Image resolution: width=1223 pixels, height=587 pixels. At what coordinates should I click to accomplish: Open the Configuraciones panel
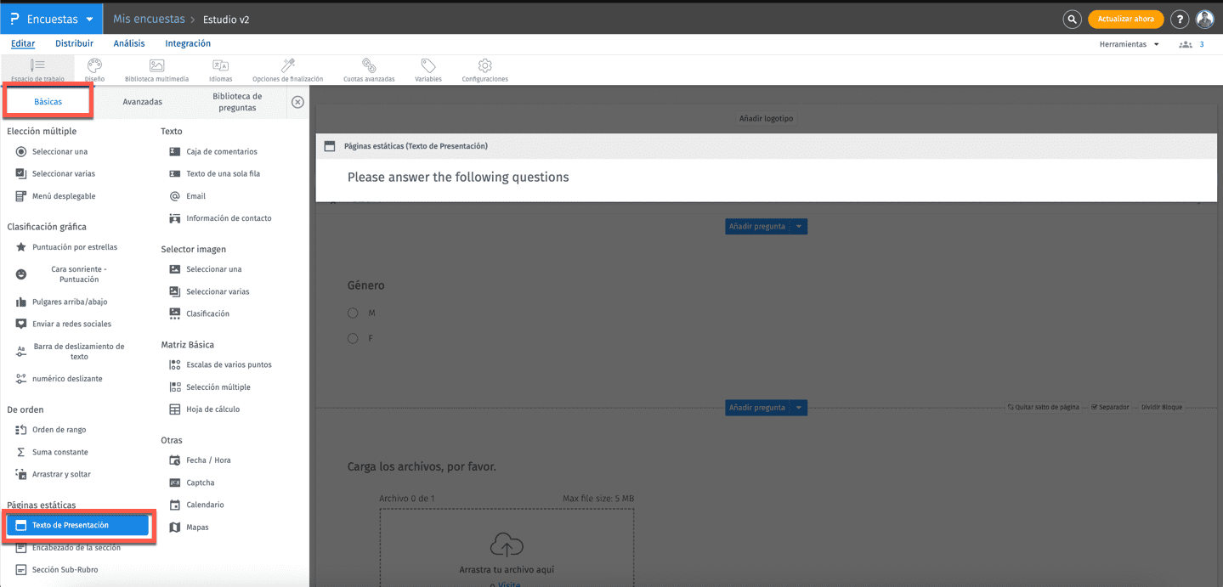coord(484,69)
